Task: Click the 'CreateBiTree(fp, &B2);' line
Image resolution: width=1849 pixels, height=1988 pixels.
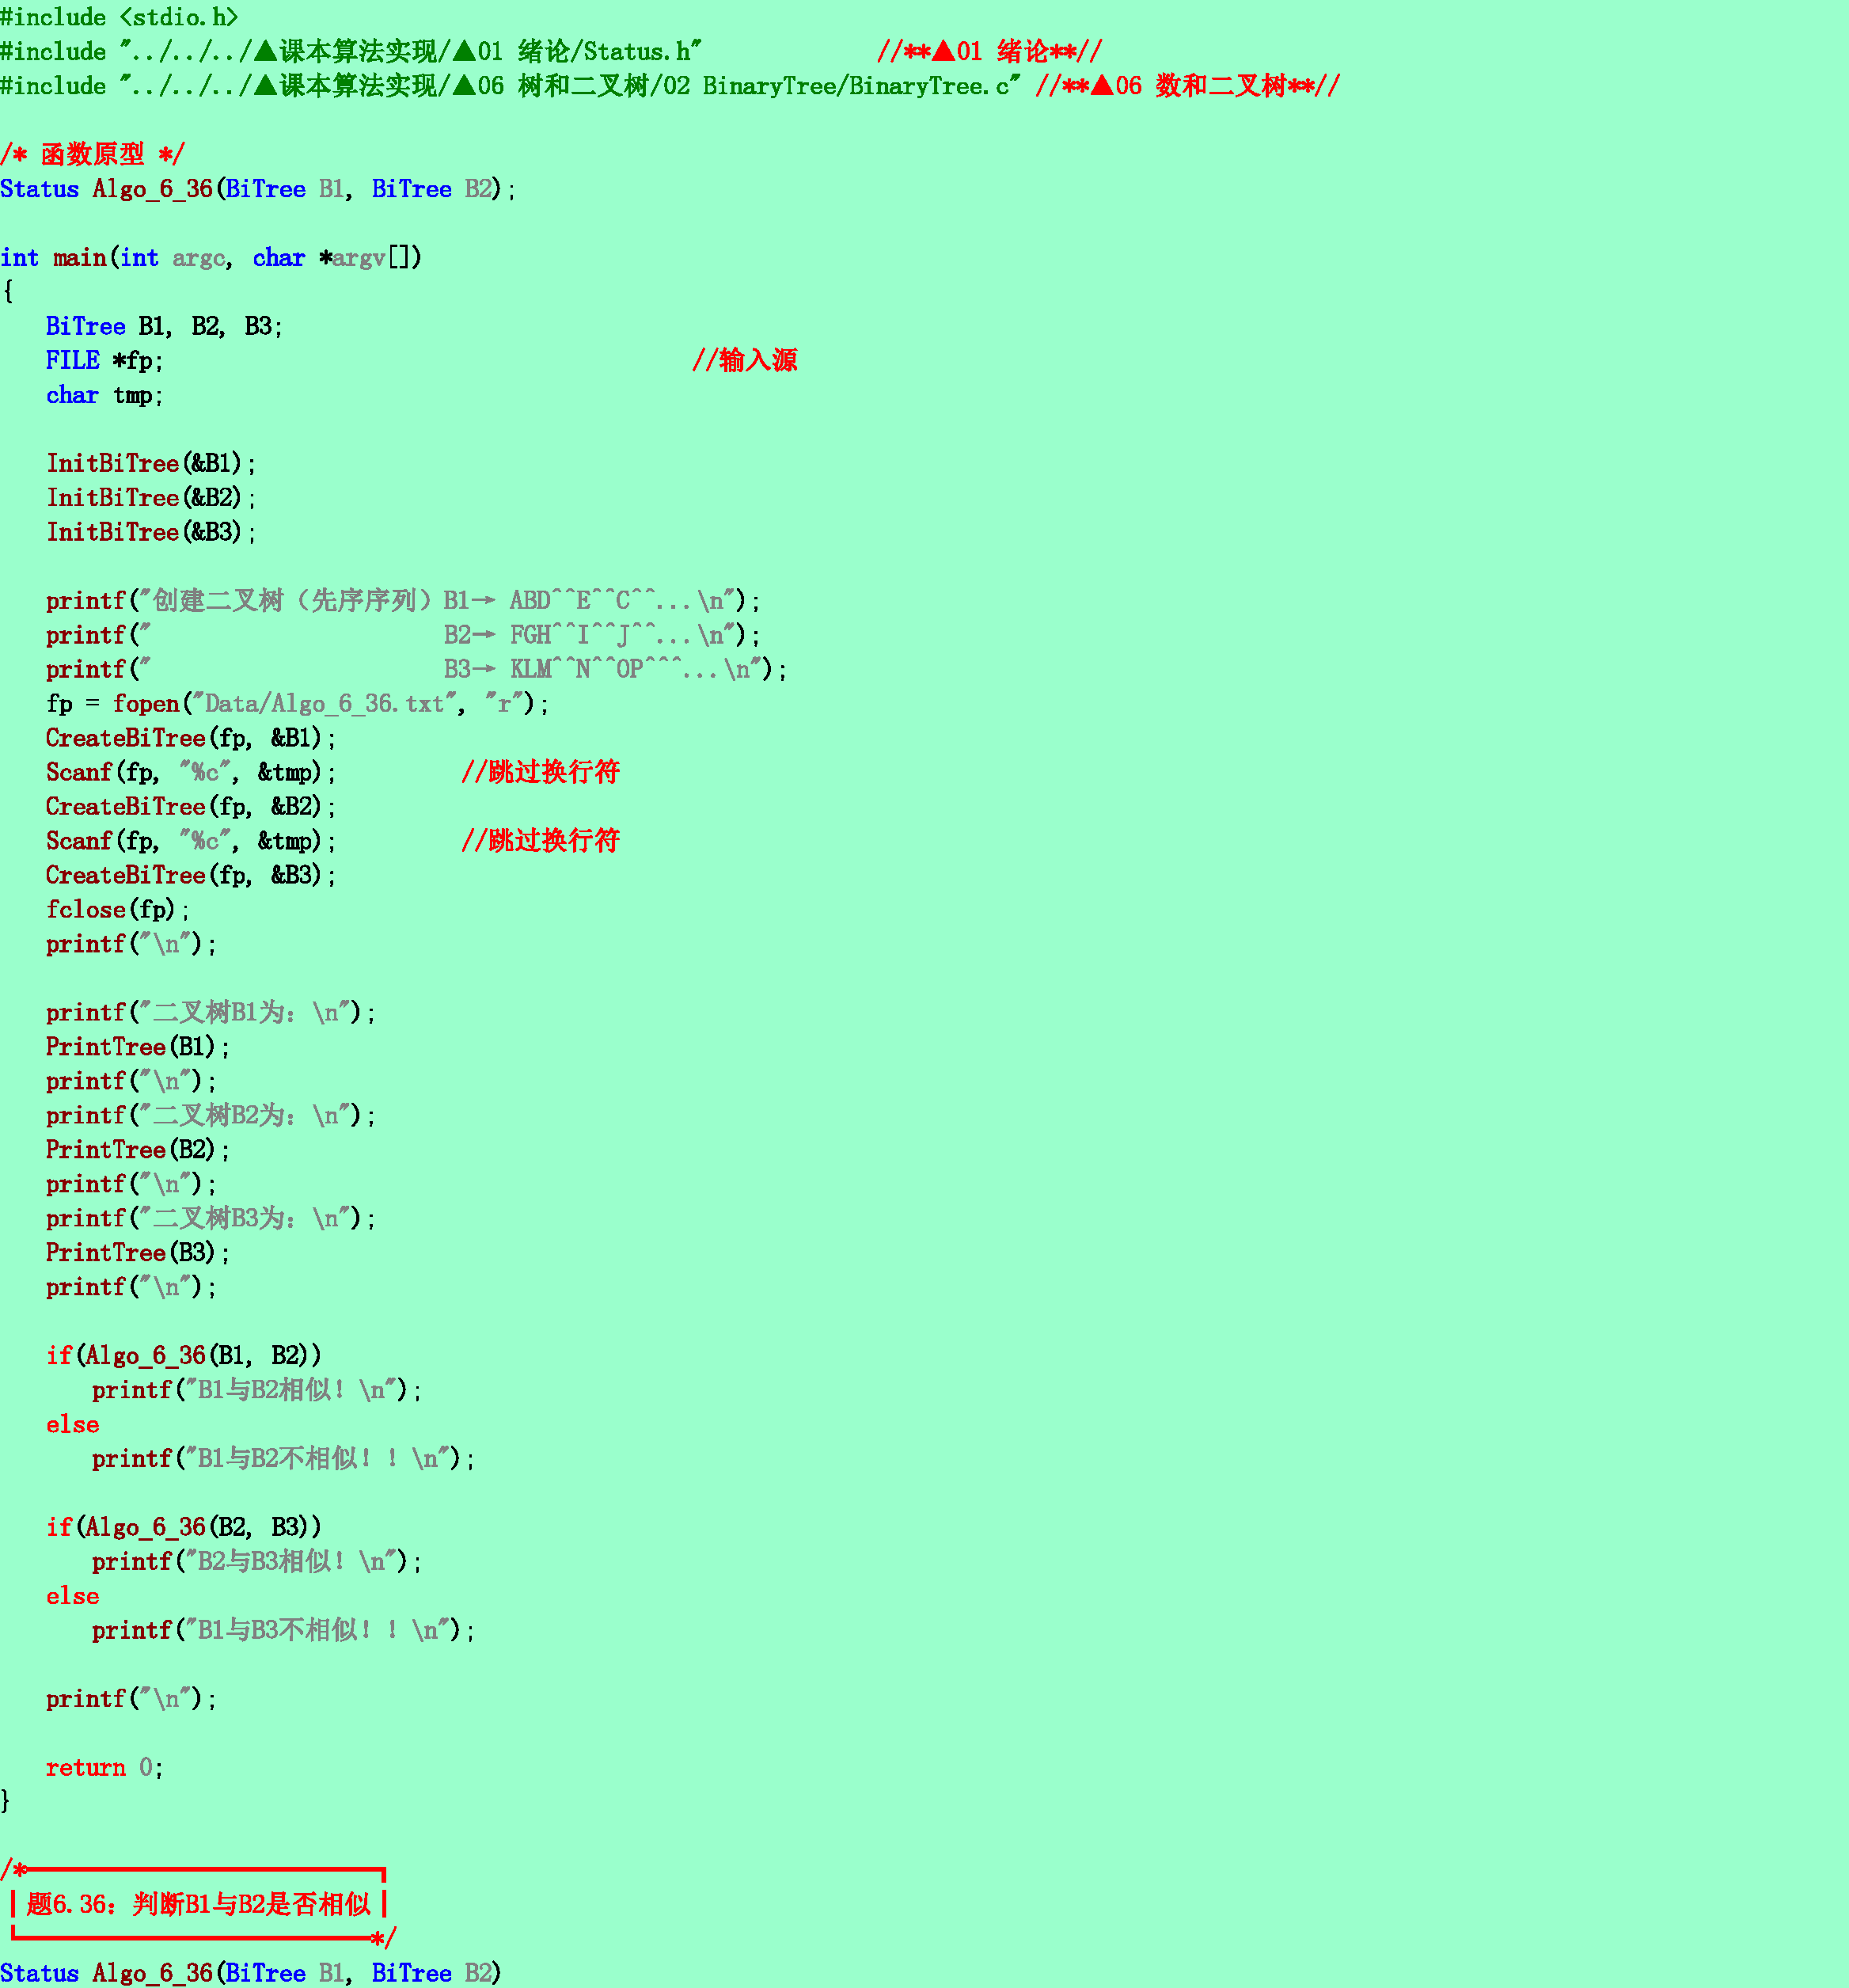Action: (191, 807)
